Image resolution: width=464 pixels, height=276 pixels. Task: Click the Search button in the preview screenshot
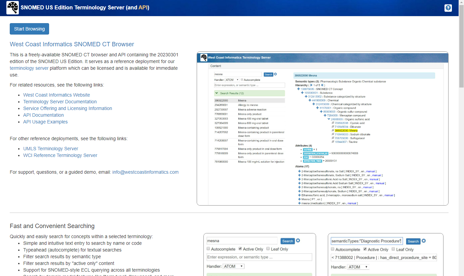(x=268, y=74)
